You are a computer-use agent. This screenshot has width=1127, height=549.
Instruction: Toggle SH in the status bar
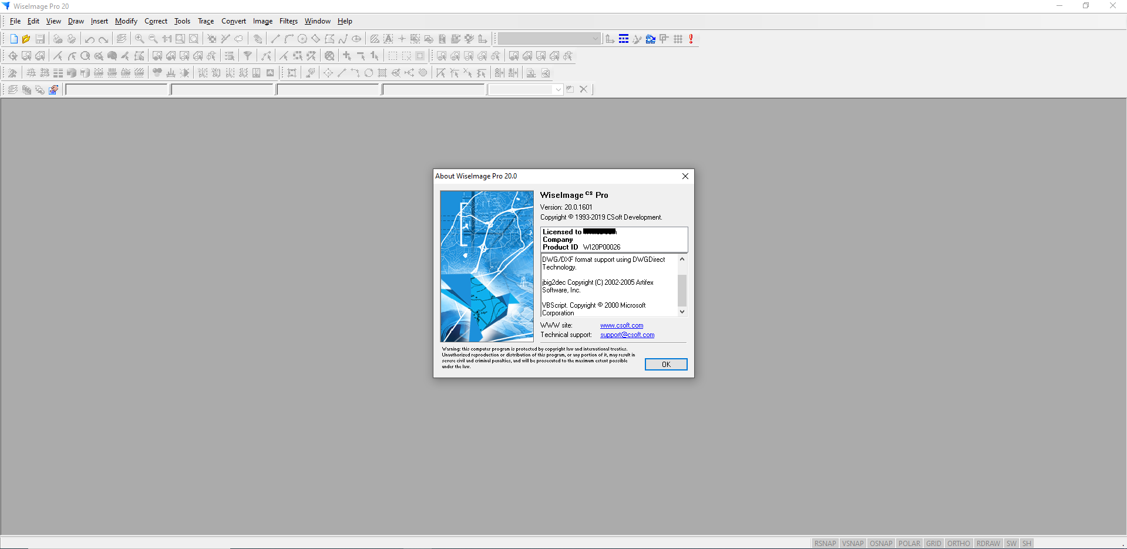1027,544
